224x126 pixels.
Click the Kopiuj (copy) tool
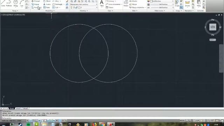point(35,4)
